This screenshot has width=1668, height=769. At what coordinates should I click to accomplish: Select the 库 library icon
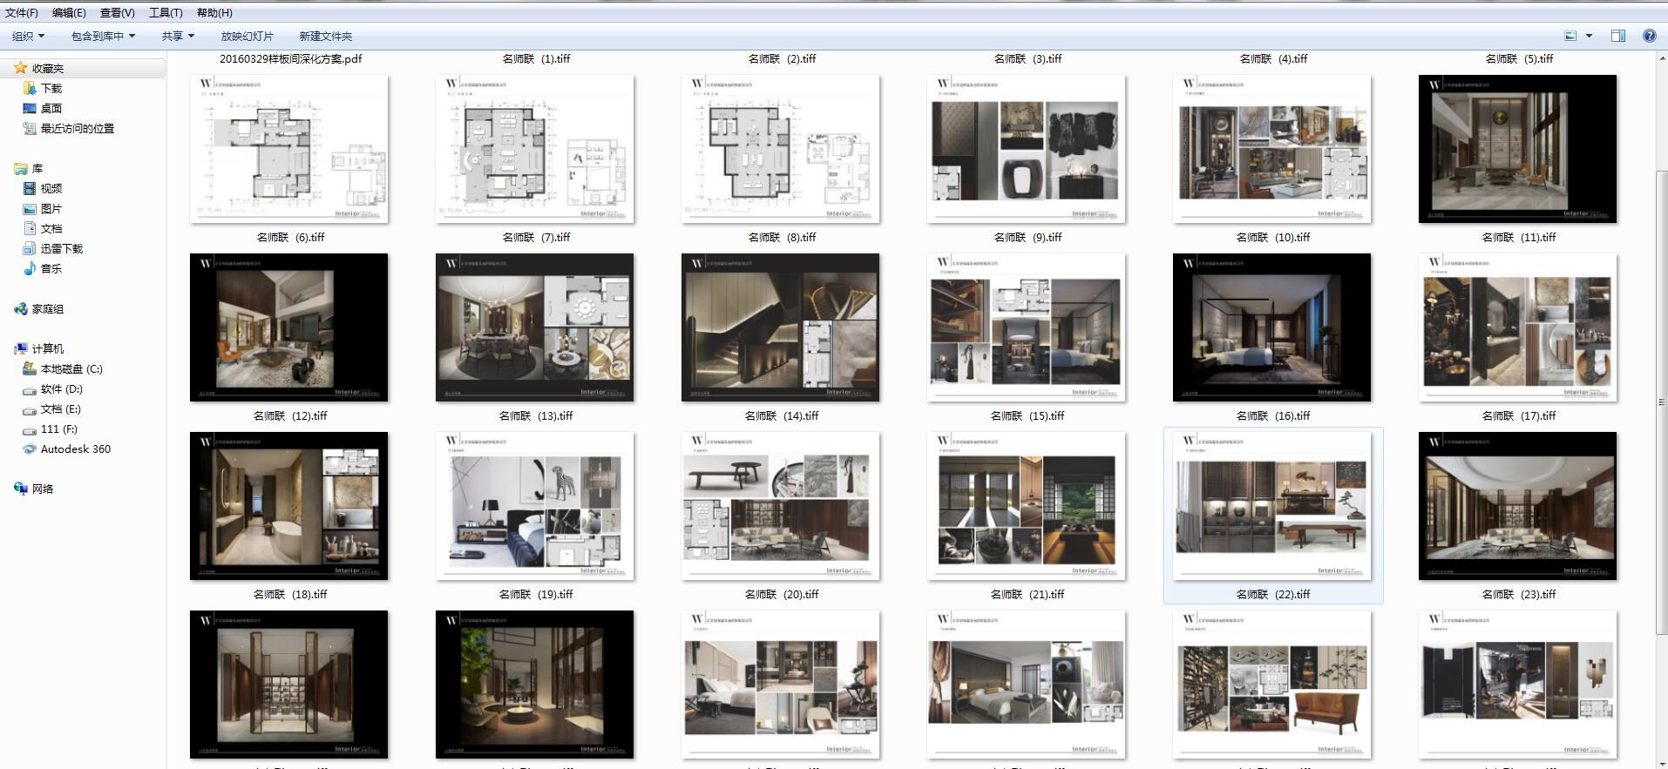pos(21,168)
